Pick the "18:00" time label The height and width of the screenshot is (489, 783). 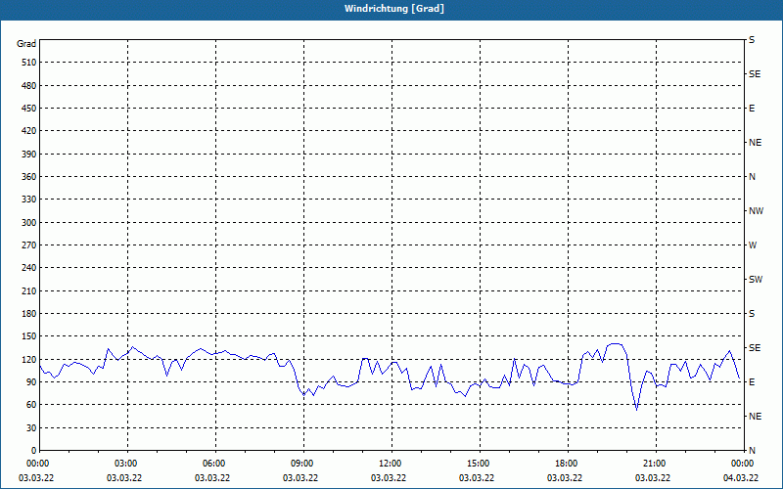(x=569, y=464)
